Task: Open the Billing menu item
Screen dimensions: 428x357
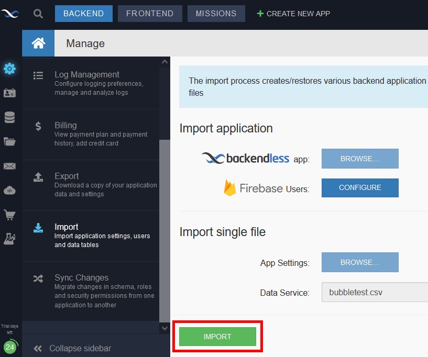Action: [90, 135]
